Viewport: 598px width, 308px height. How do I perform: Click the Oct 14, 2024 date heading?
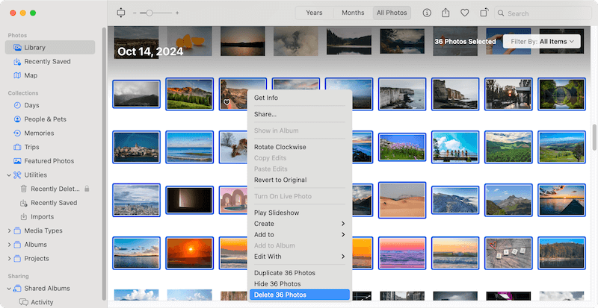150,51
